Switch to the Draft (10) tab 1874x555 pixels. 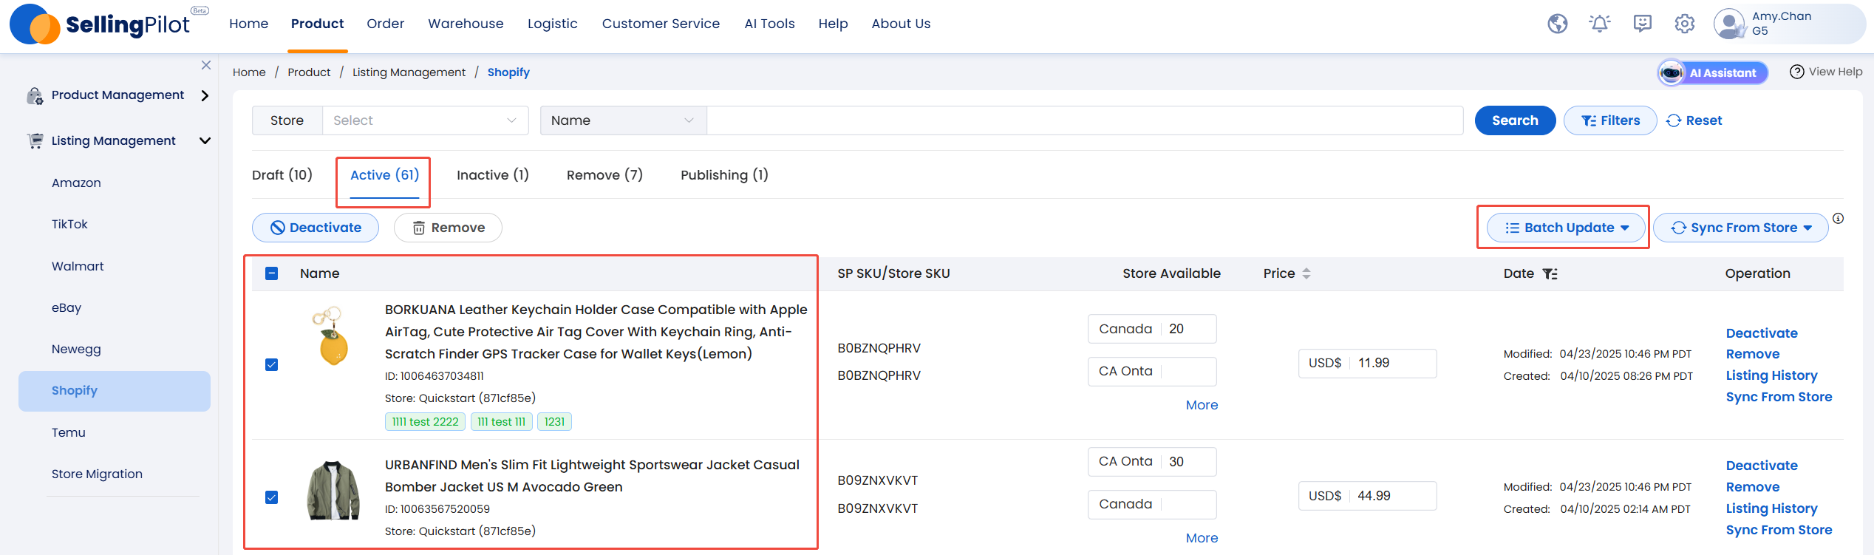click(x=282, y=175)
